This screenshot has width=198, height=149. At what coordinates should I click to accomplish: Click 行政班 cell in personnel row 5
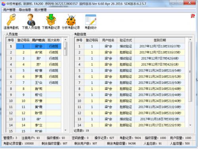click(53, 71)
